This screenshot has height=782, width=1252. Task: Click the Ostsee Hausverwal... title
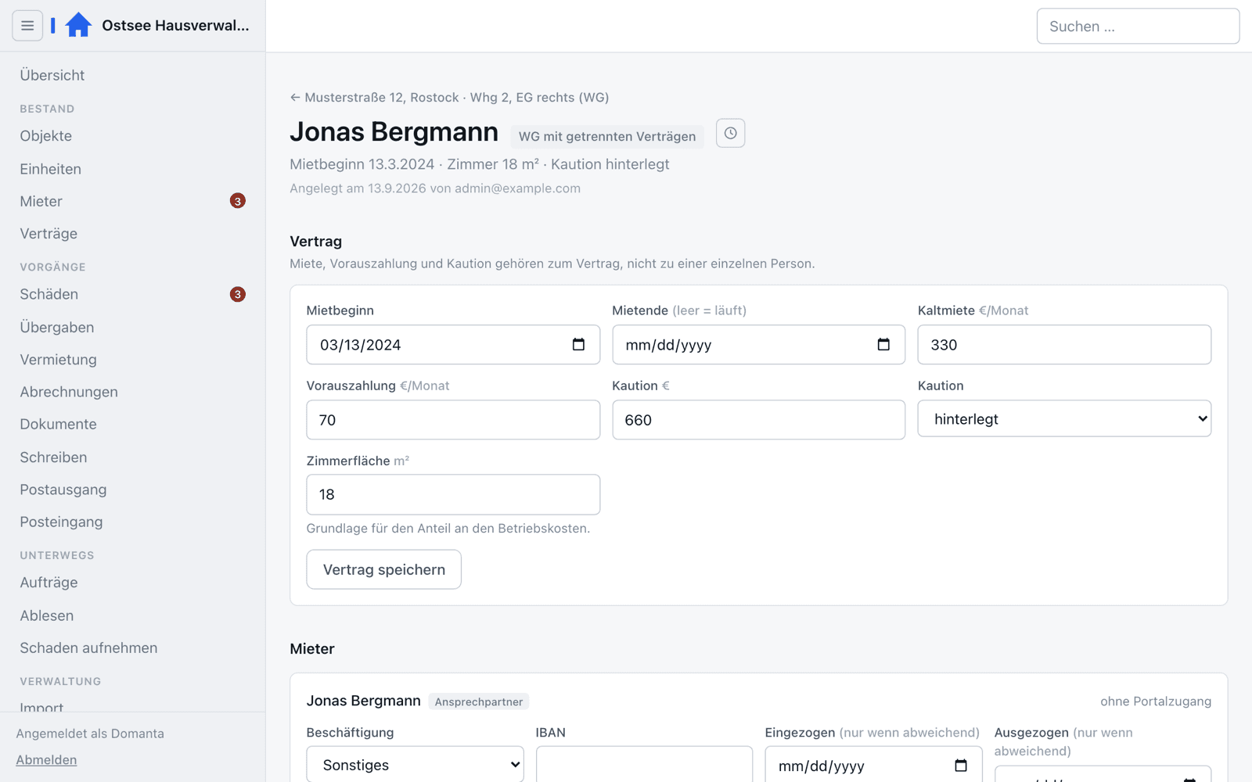(x=175, y=26)
